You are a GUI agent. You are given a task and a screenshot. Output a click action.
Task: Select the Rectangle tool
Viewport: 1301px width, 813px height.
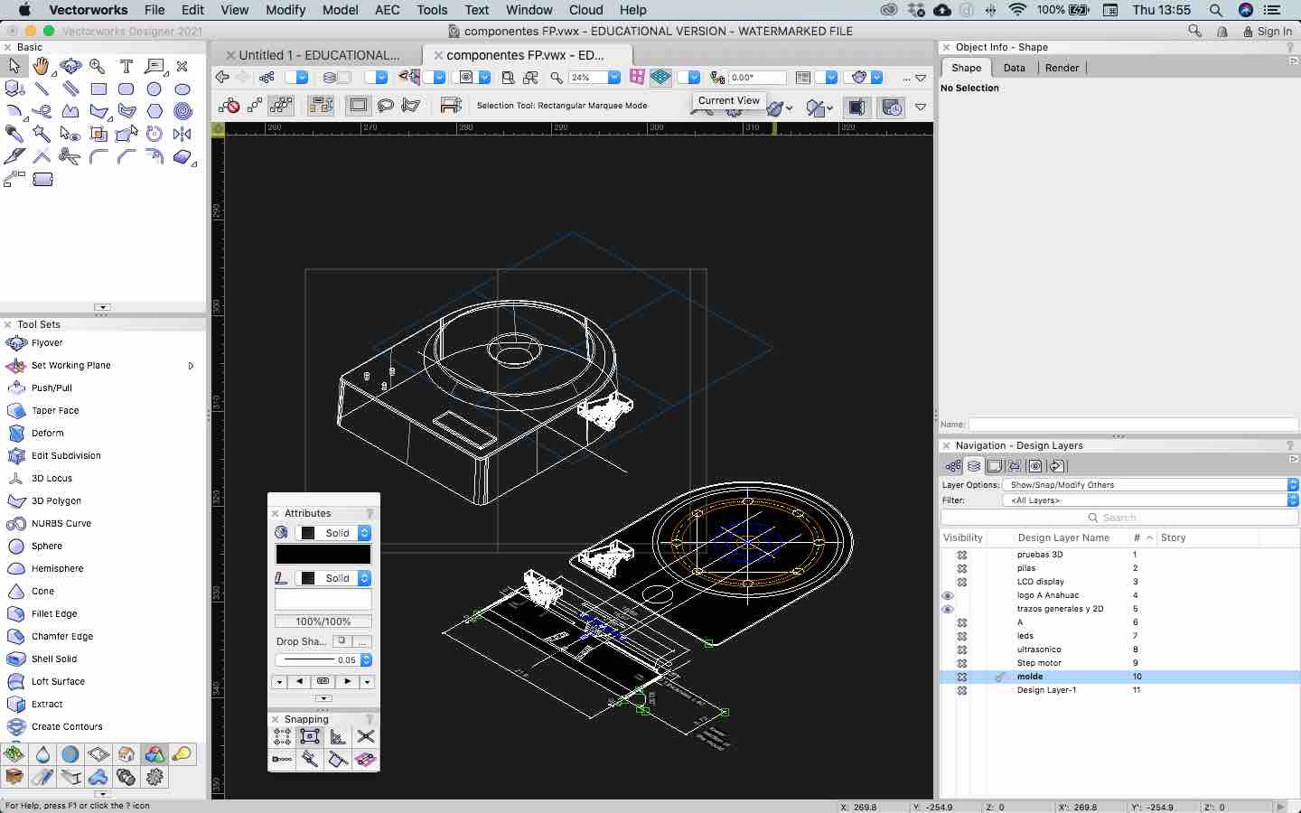tap(98, 89)
